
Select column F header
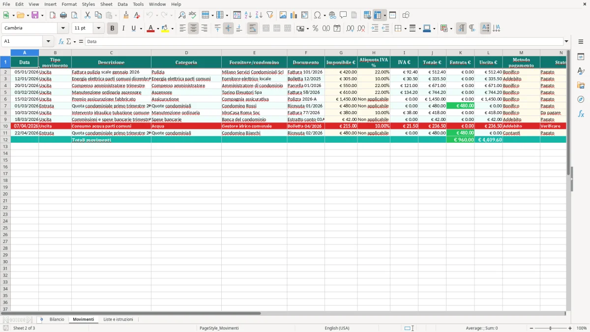(306, 53)
